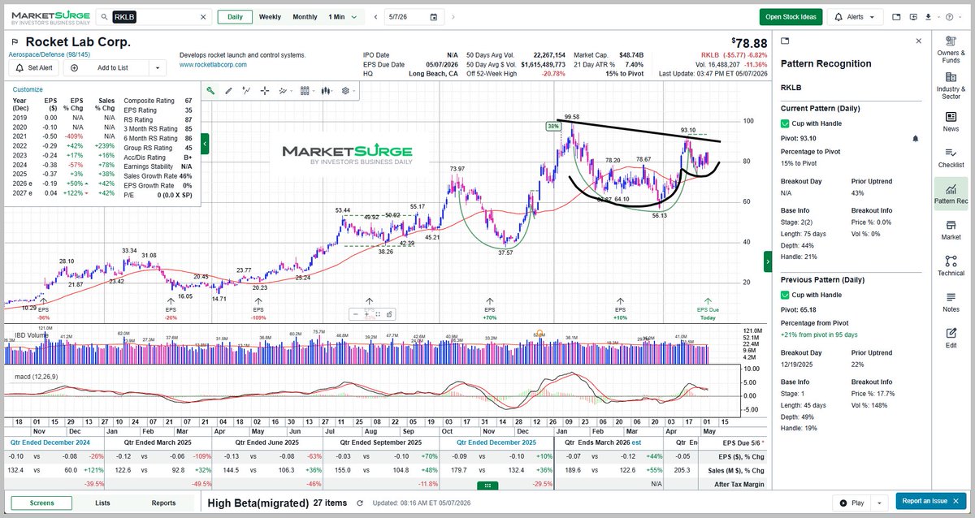Clear the symbol search field
975x518 pixels.
tap(203, 16)
